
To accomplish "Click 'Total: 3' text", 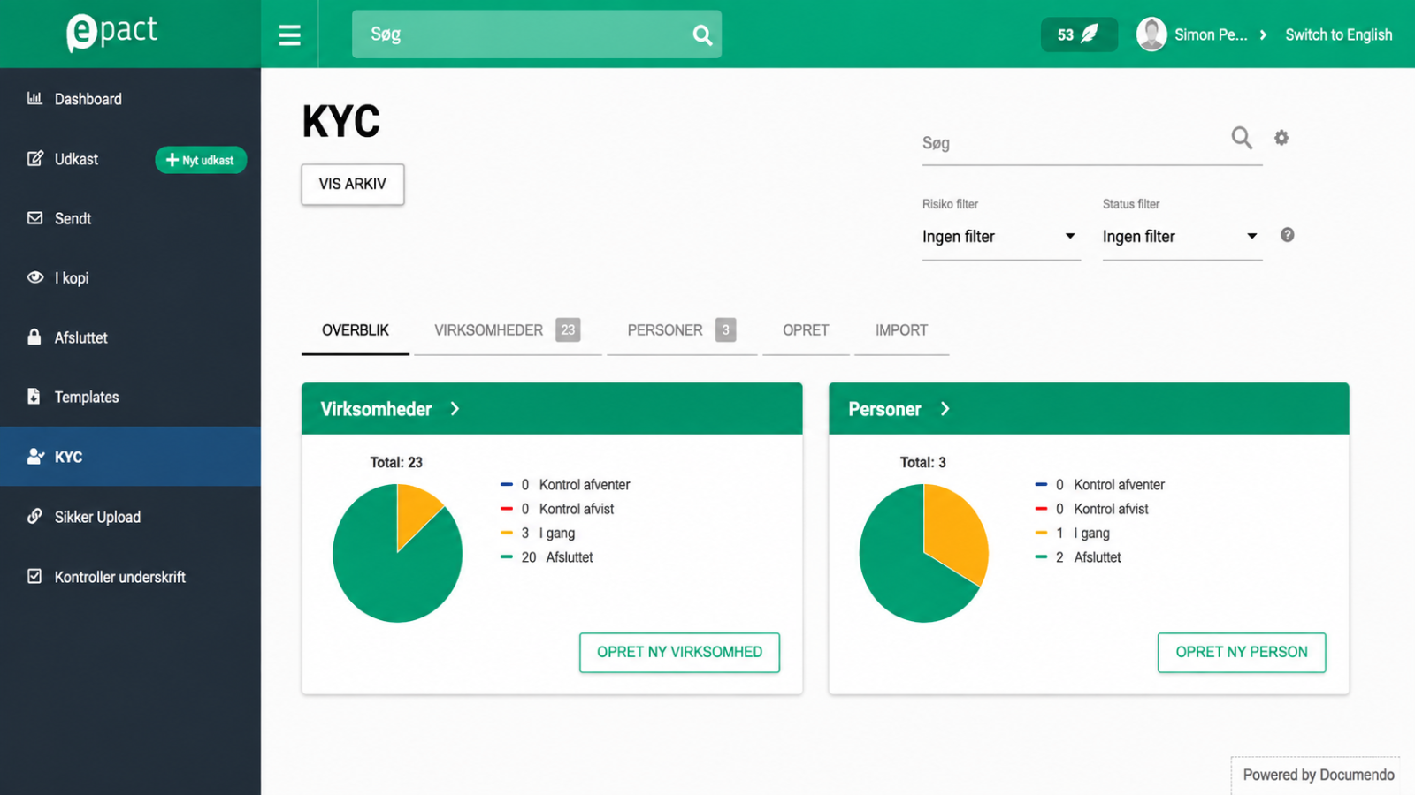I will click(922, 462).
